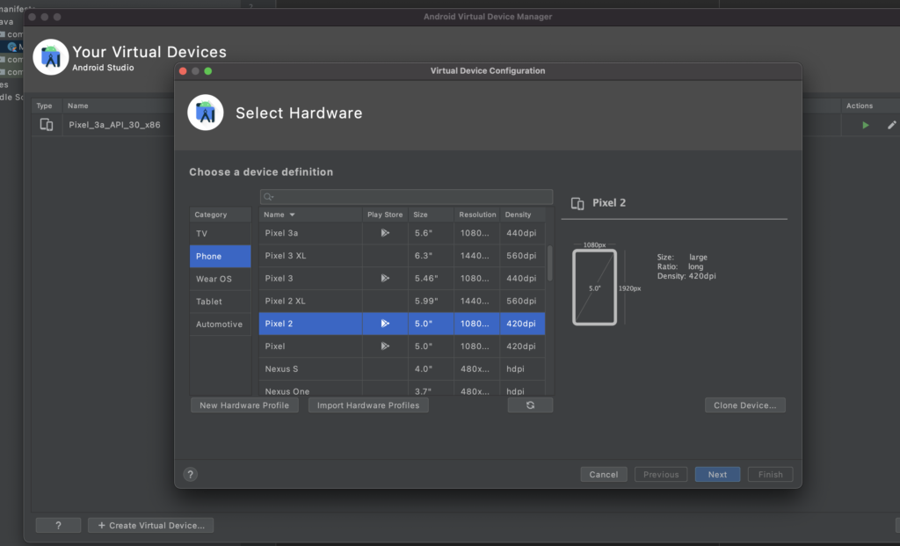Sort by the Resolution column header

point(477,215)
